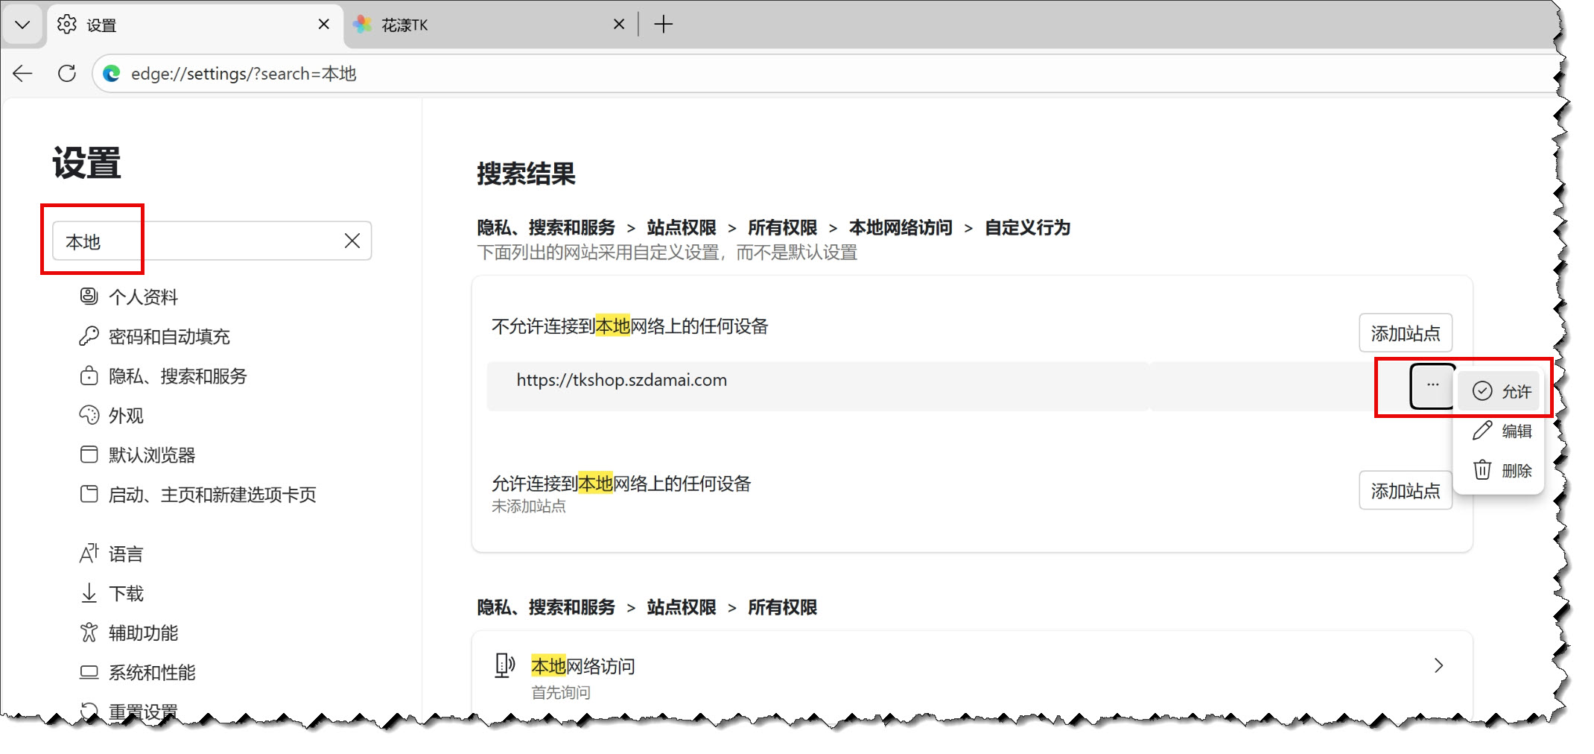Open 外观 settings section
The image size is (1594, 754).
pos(125,416)
